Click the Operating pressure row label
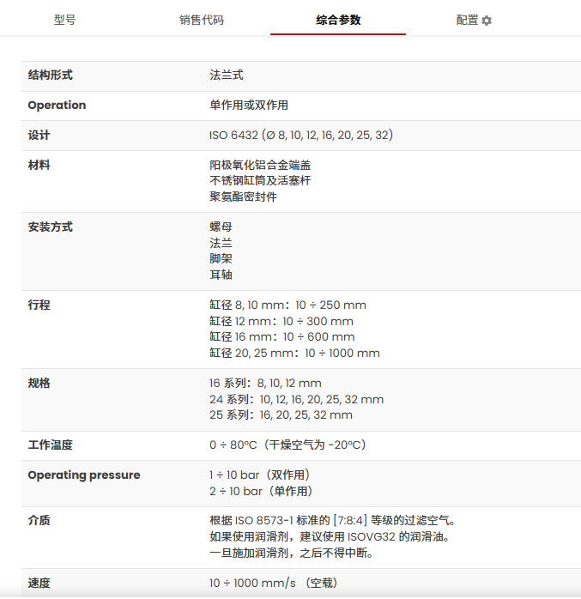581x599 pixels. [x=84, y=475]
